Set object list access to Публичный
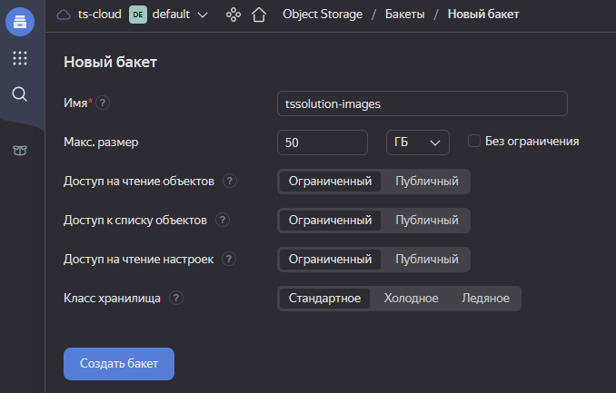 [x=426, y=220]
